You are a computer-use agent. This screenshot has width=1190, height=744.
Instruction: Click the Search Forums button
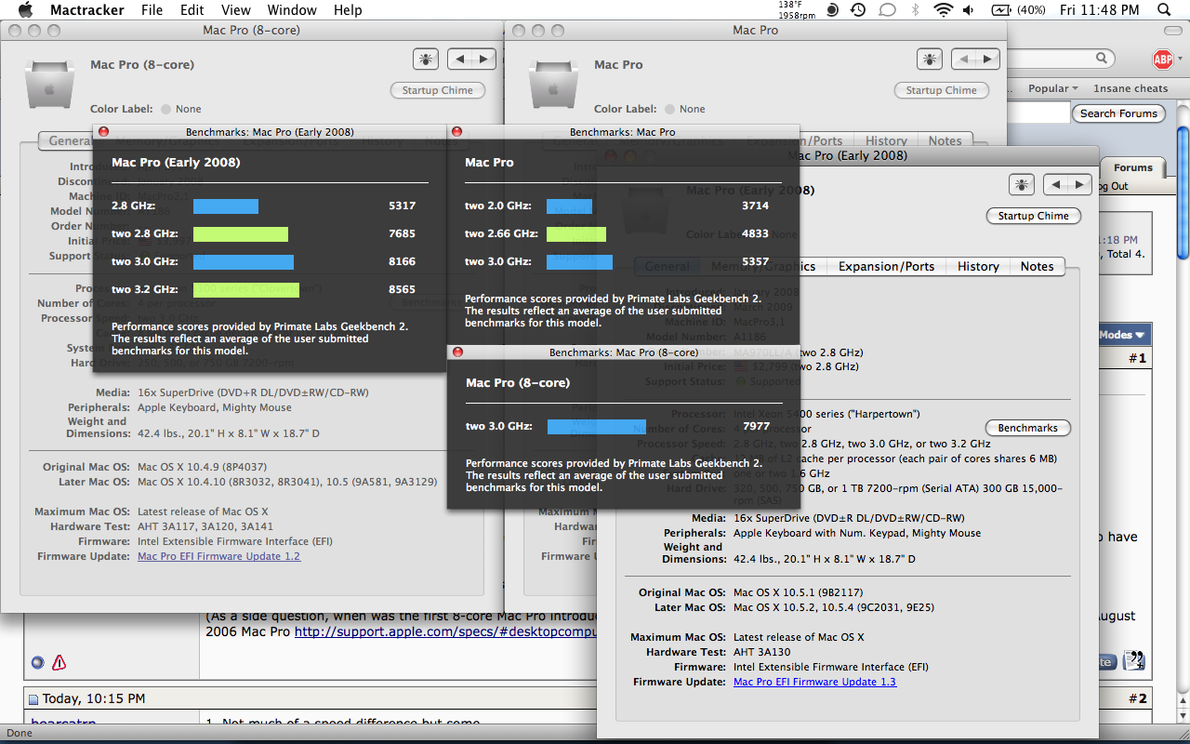click(1118, 113)
